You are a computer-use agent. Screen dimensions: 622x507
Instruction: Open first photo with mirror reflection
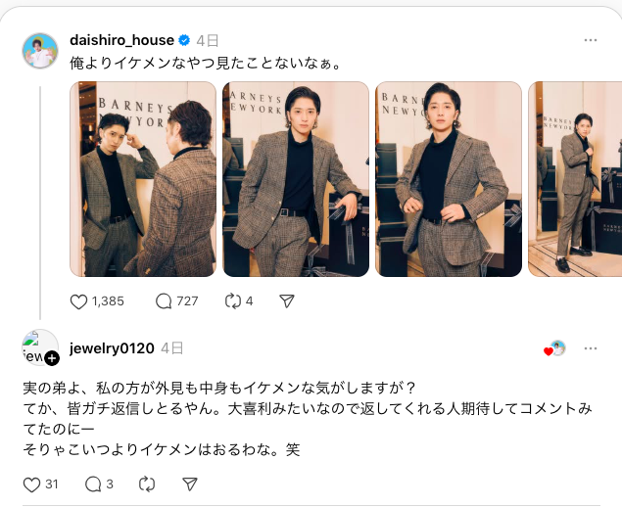click(x=143, y=179)
